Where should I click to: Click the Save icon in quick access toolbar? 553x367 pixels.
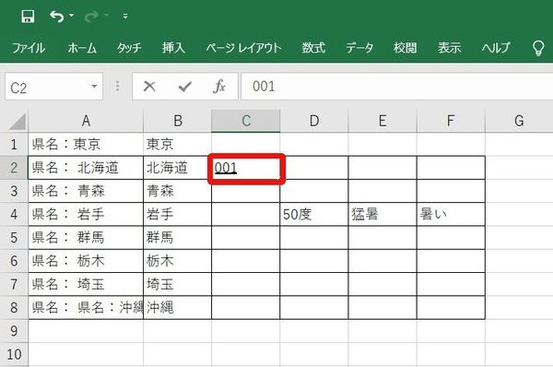(28, 17)
